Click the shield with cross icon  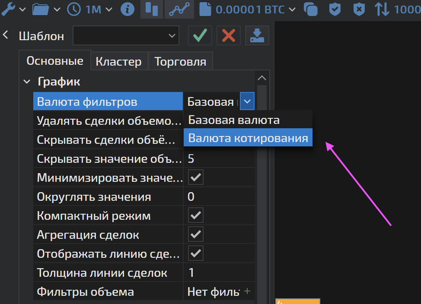coord(359,9)
